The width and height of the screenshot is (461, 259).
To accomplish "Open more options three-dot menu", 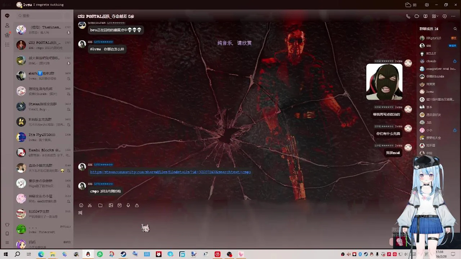I will tap(453, 16).
